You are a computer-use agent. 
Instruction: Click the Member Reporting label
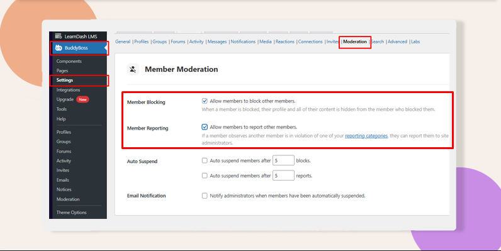pyautogui.click(x=148, y=128)
